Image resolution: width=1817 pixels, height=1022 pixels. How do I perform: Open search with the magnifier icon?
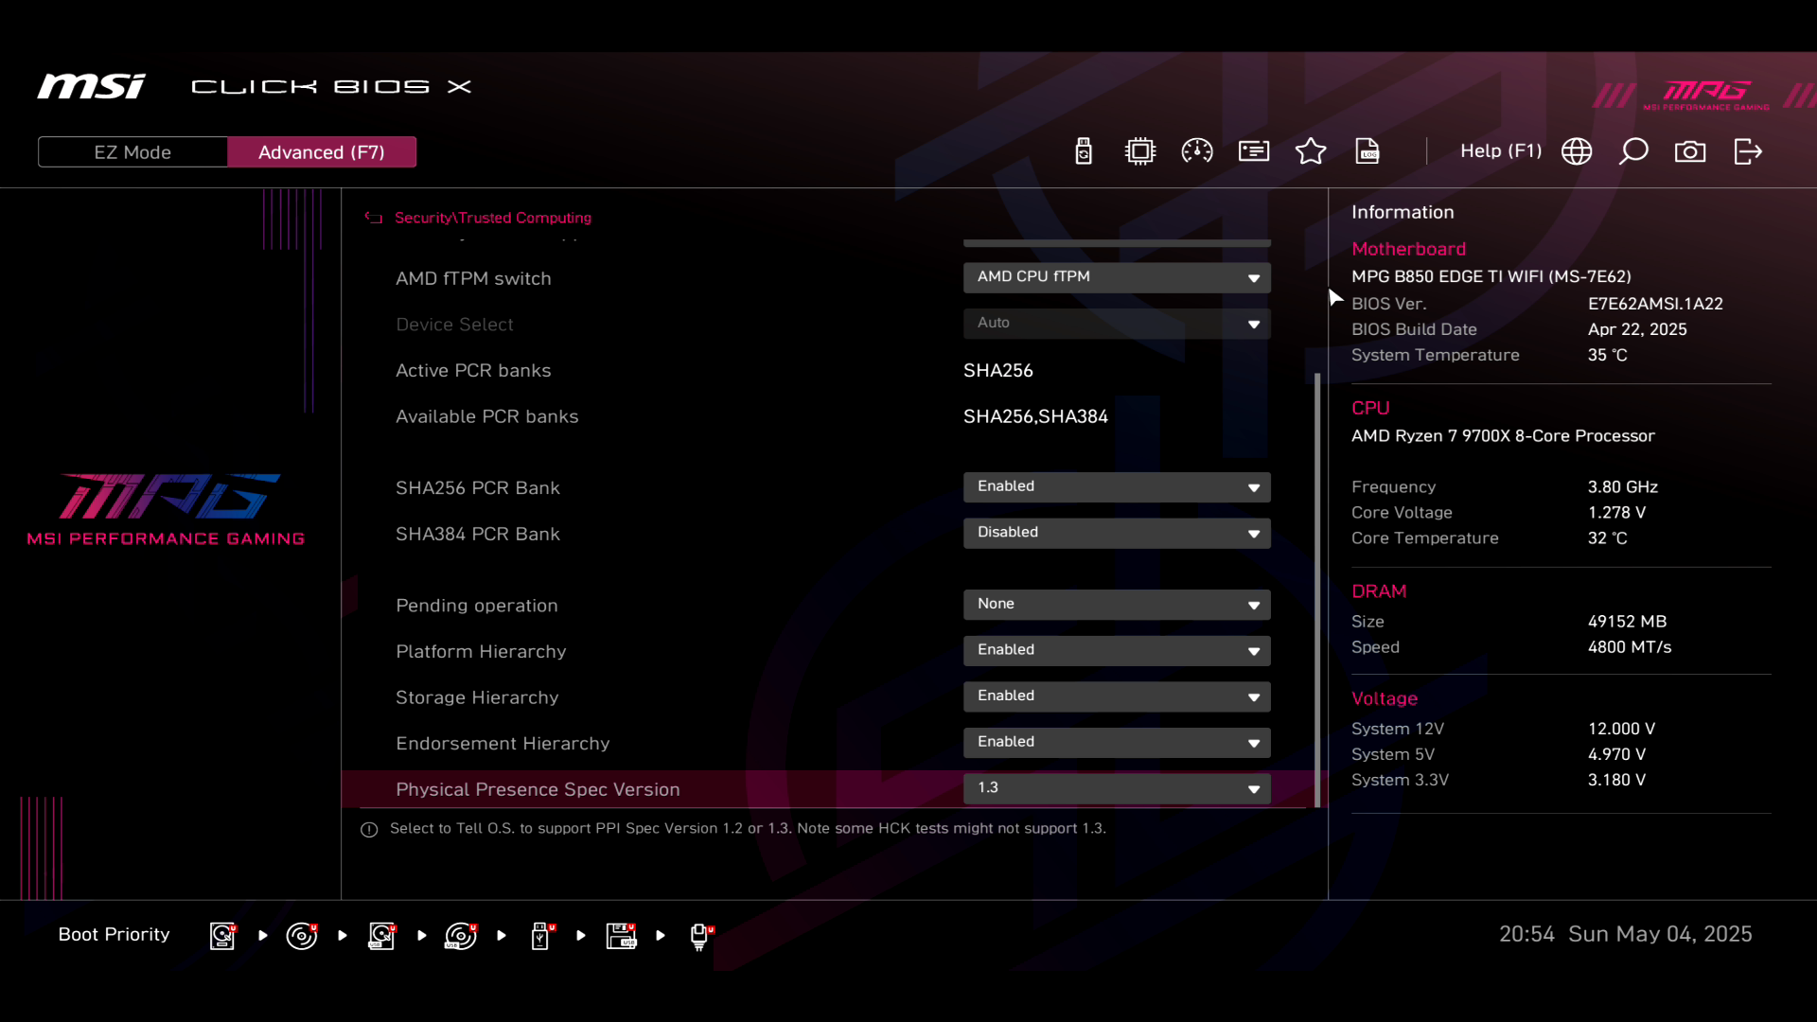click(1633, 151)
